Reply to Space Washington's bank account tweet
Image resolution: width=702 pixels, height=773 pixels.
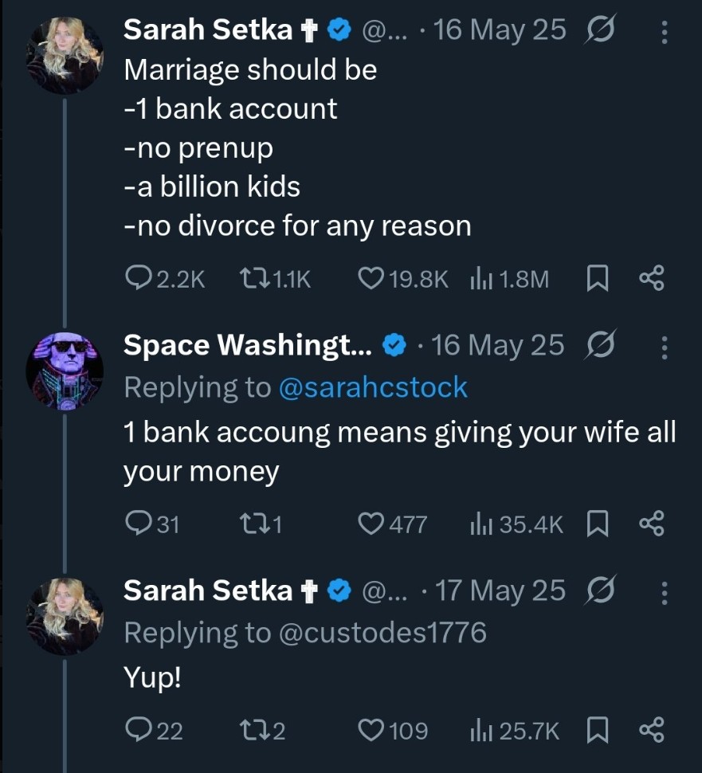[139, 524]
